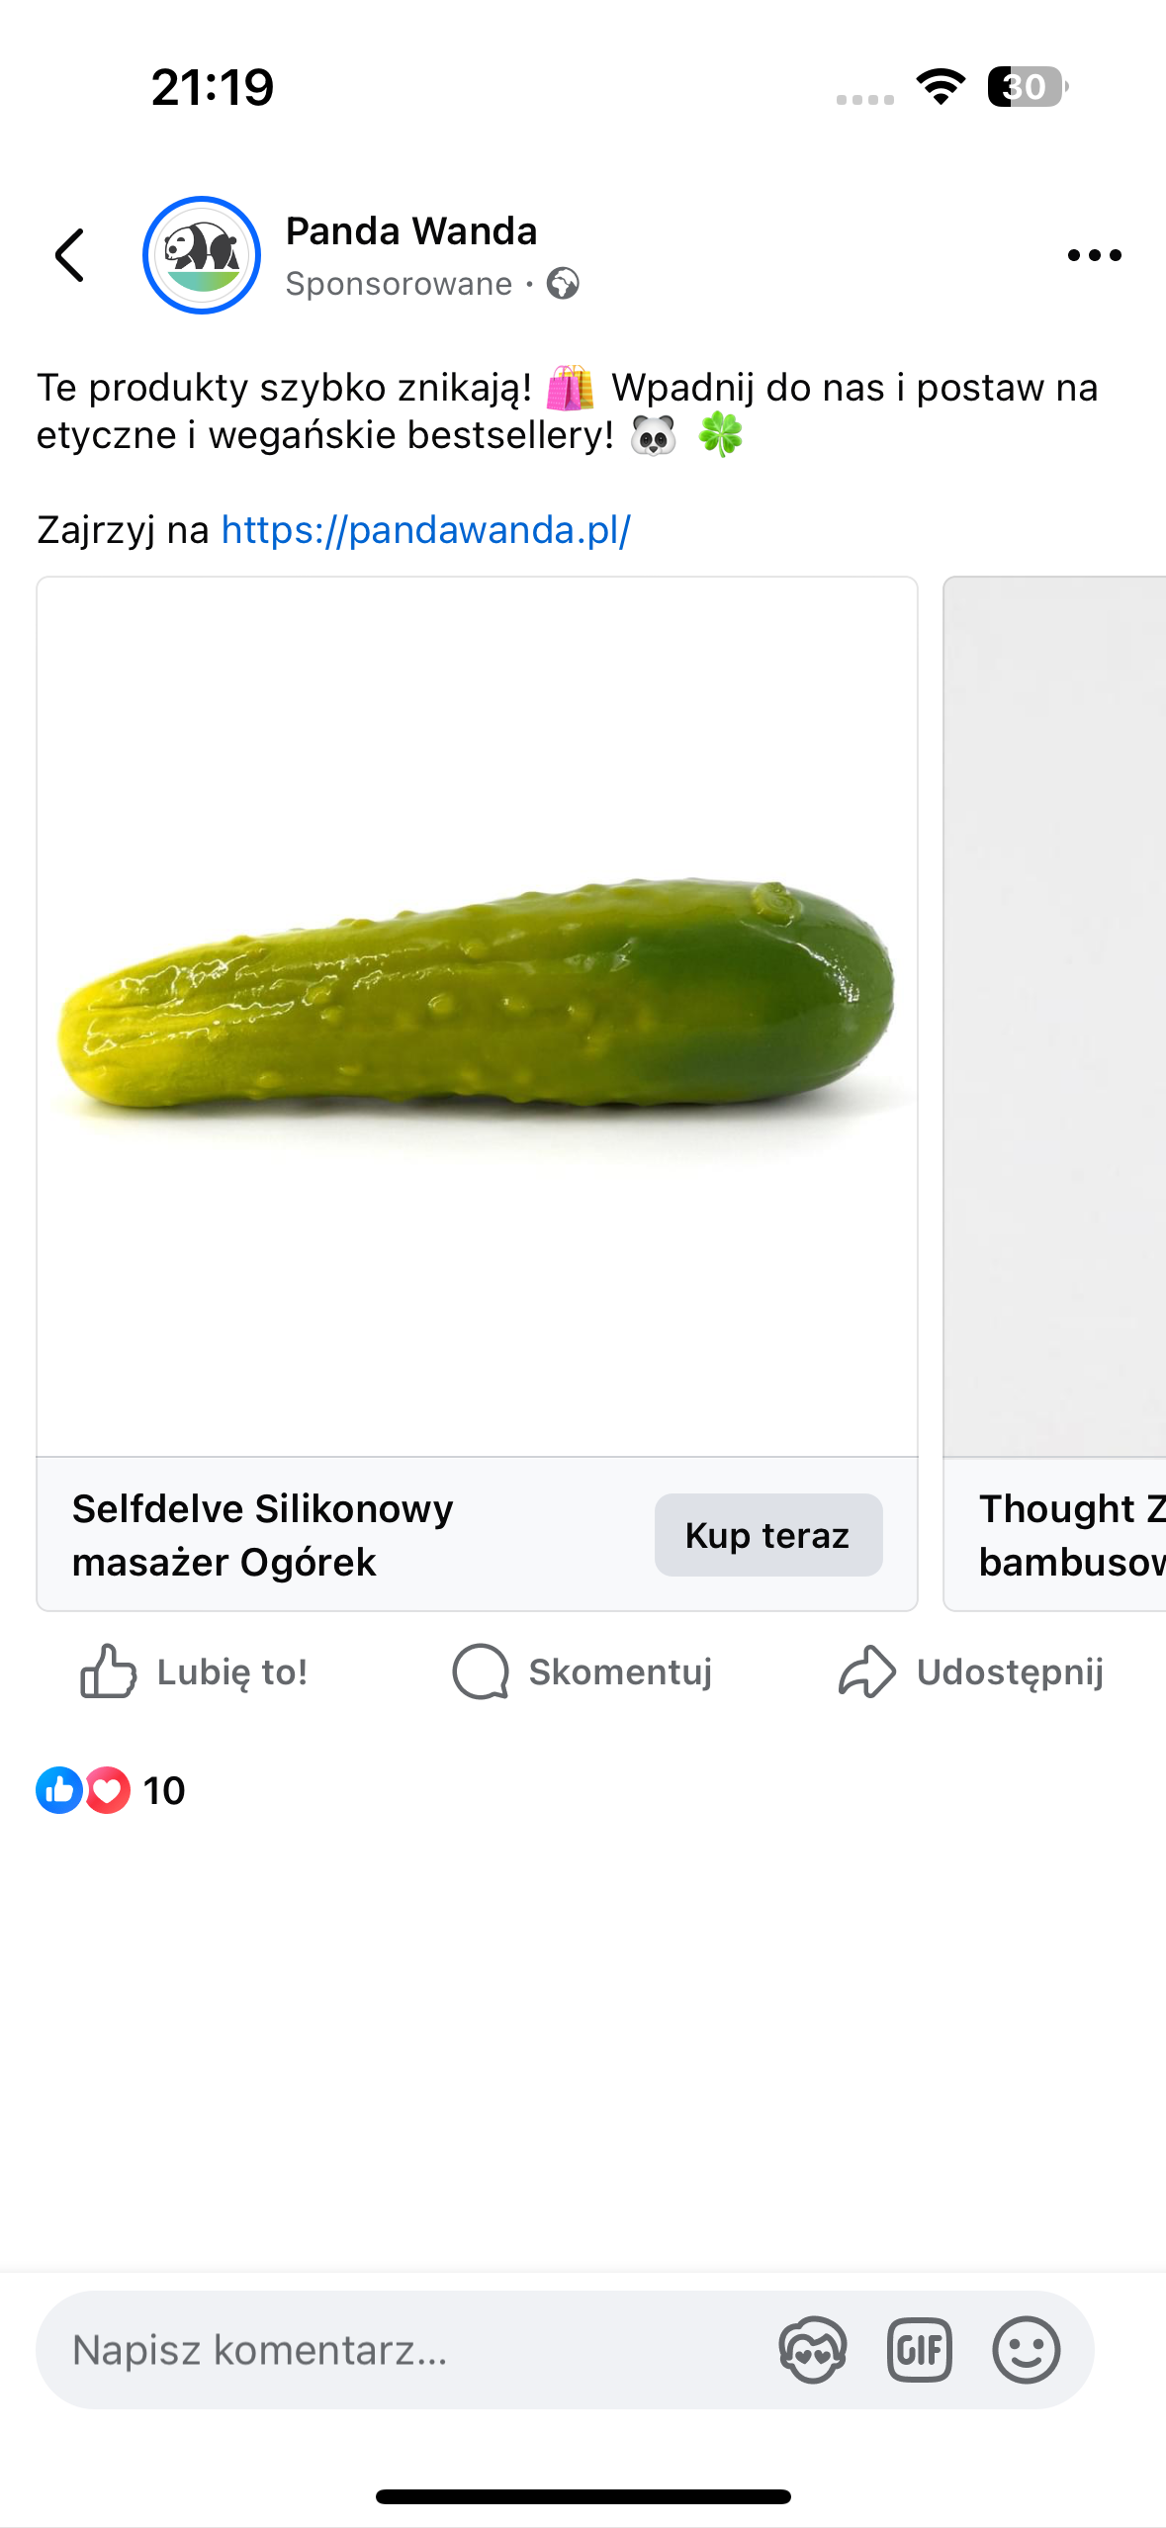Open the avatar sticker picker icon
The height and width of the screenshot is (2528, 1166).
pos(812,2350)
